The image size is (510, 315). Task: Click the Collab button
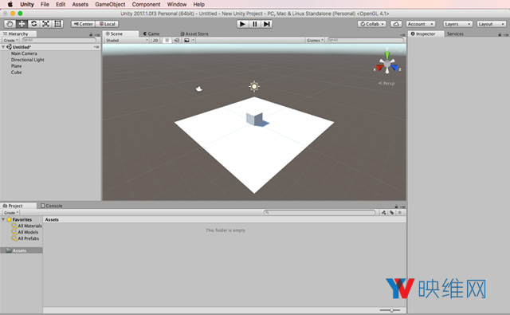[372, 24]
